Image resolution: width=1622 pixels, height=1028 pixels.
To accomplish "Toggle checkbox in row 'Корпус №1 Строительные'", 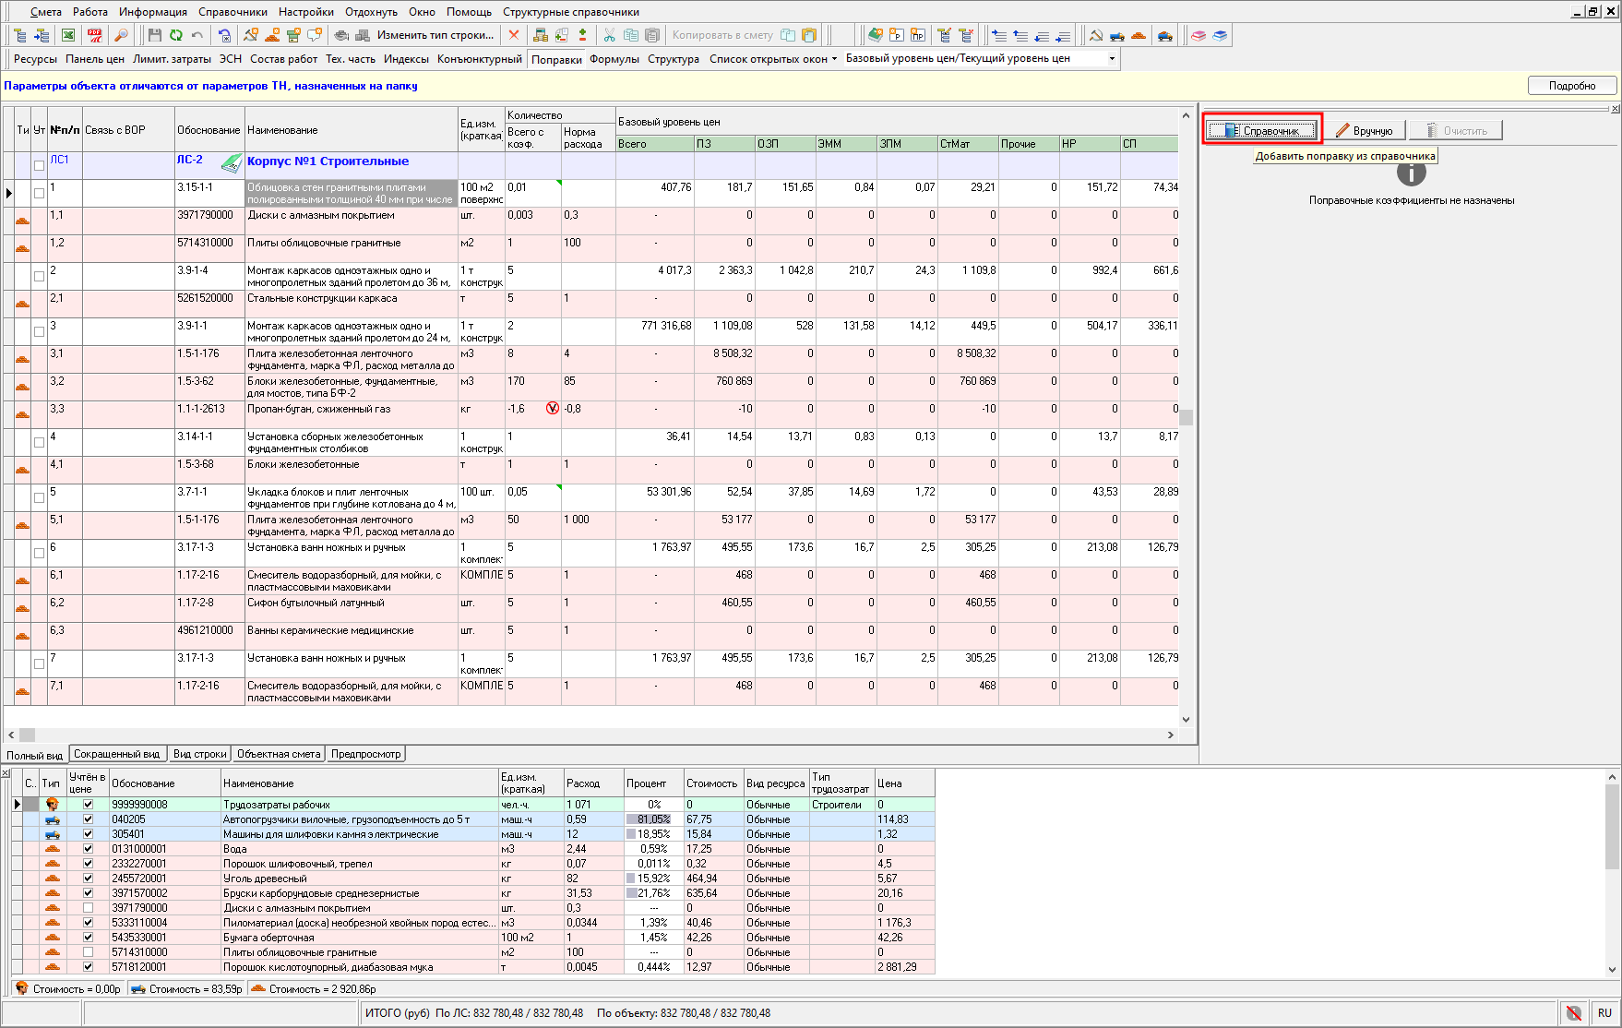I will pos(39,166).
